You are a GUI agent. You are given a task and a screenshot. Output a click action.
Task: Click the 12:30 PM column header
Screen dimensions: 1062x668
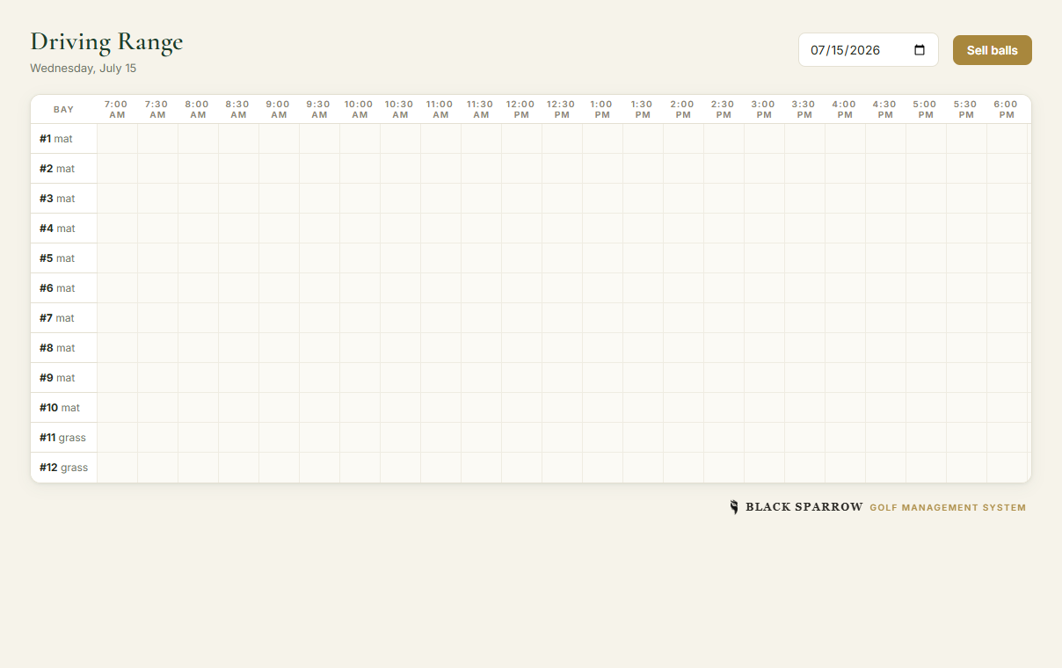[563, 109]
